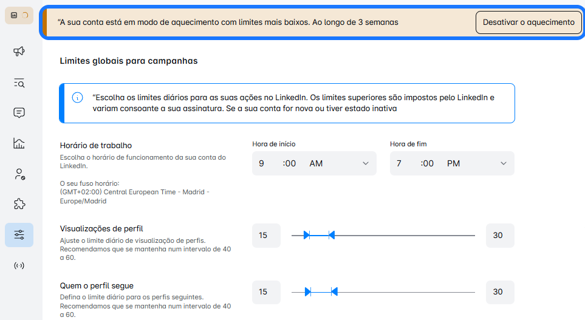Click right handle of Quem o perfil segue slider

coord(334,292)
